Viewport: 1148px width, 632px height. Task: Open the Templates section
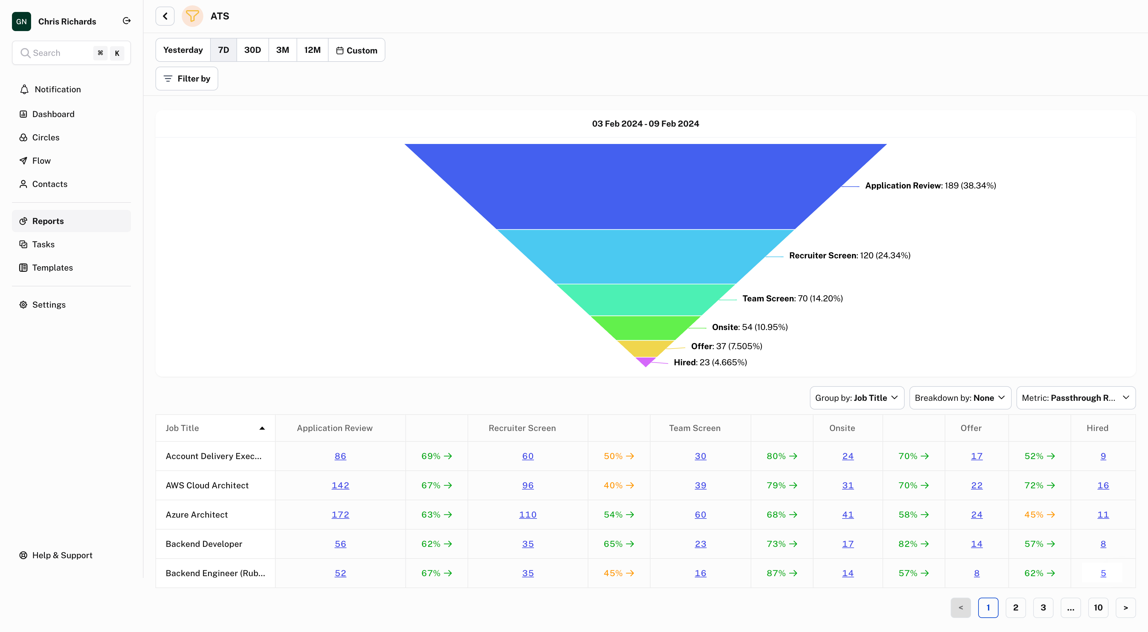[x=52, y=268]
